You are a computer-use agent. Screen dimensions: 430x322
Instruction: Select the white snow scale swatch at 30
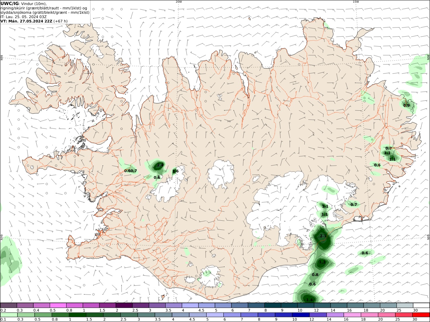[421, 306]
